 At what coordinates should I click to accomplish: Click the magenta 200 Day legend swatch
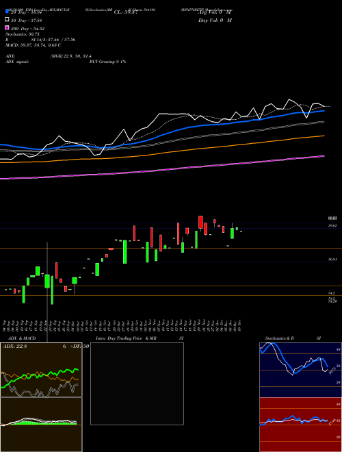[7, 28]
